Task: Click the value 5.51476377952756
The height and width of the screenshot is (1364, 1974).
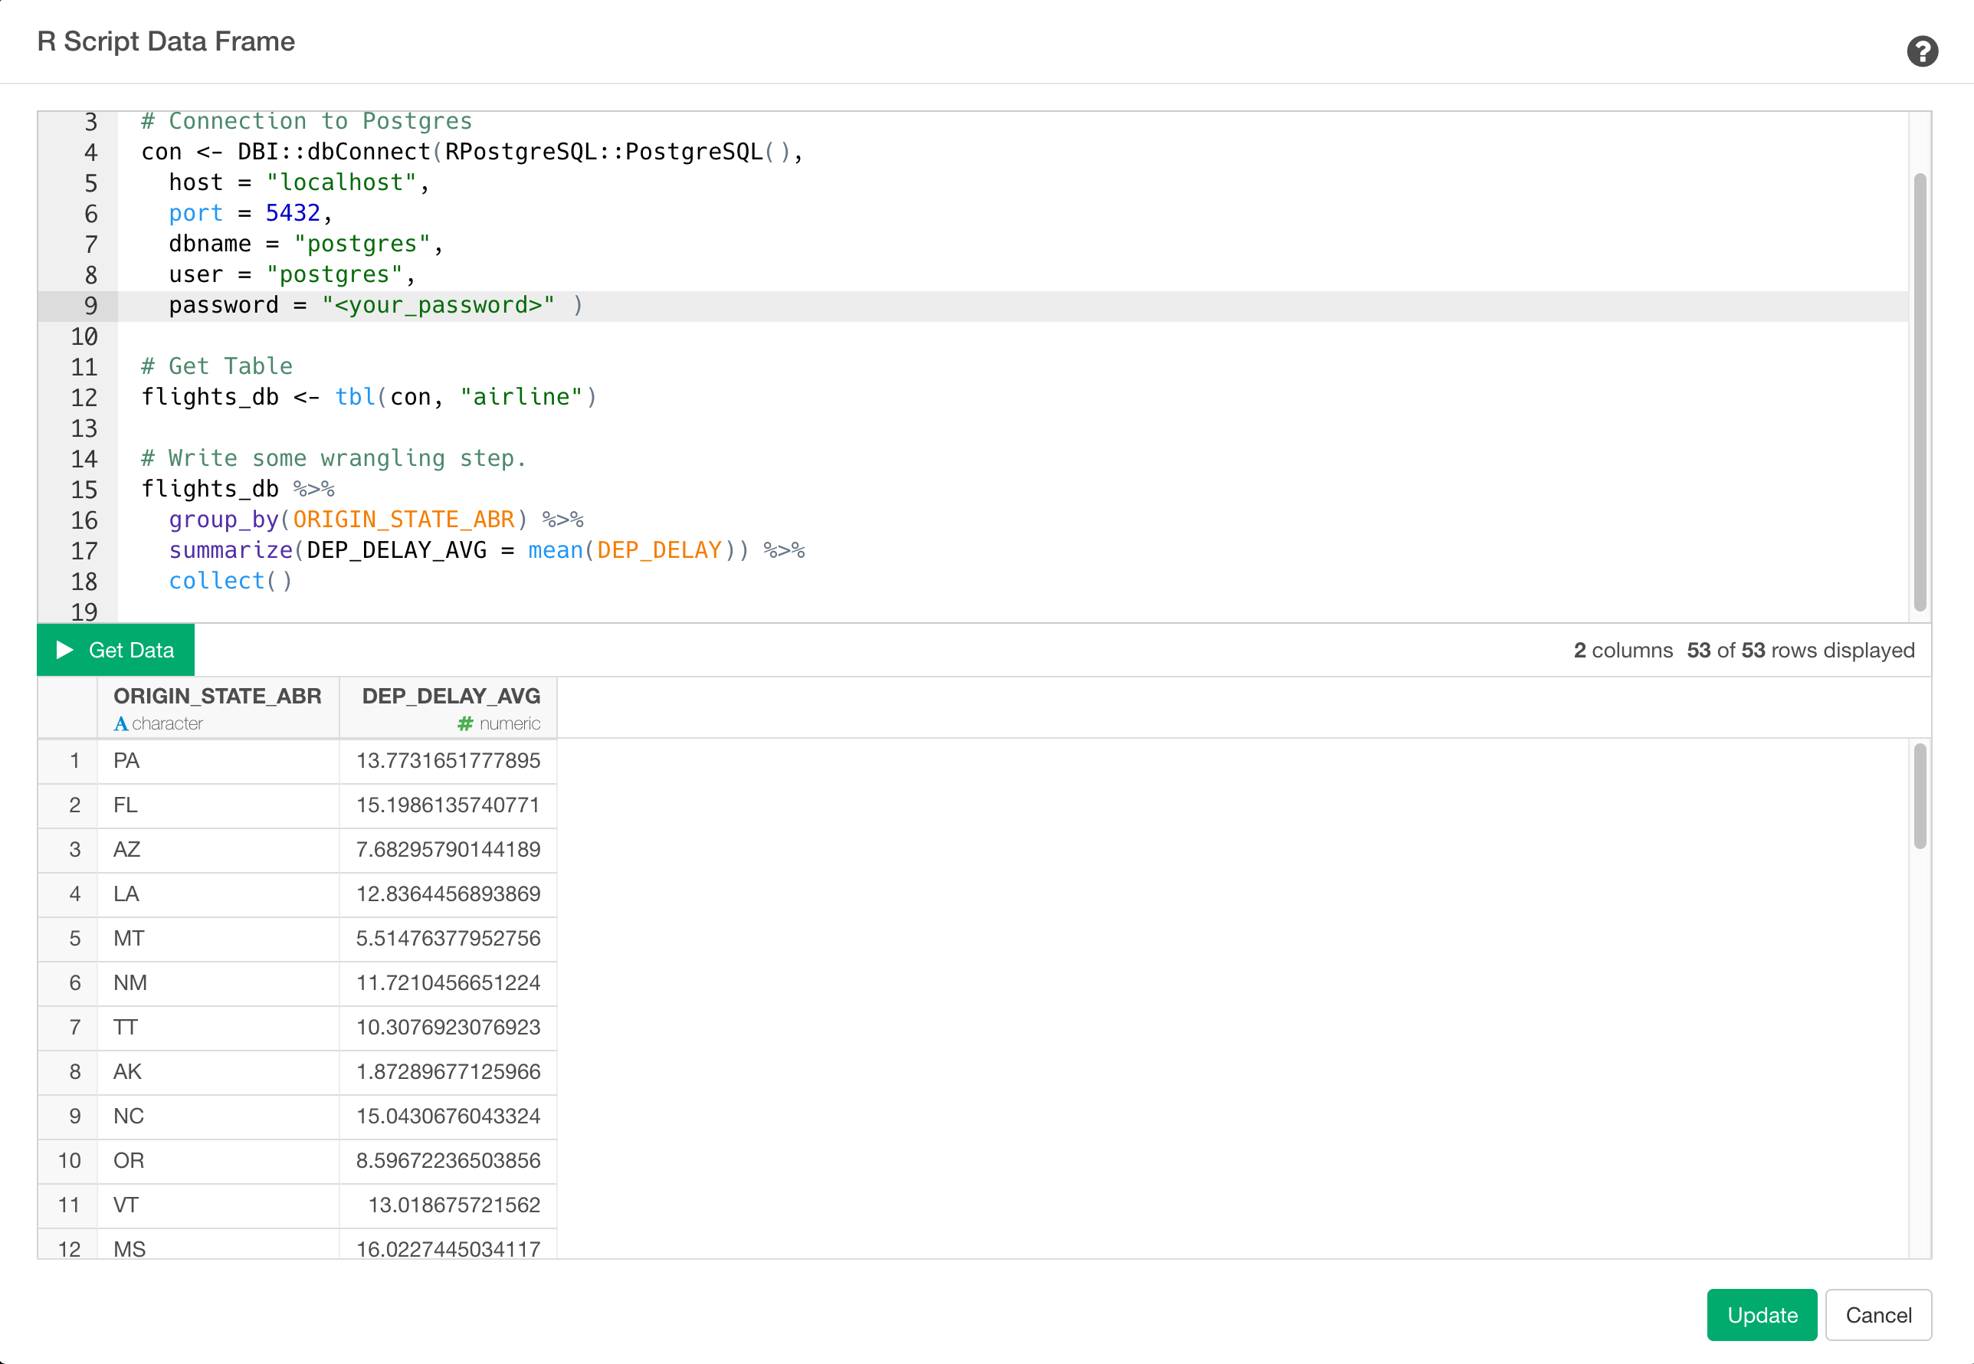Action: 448,939
